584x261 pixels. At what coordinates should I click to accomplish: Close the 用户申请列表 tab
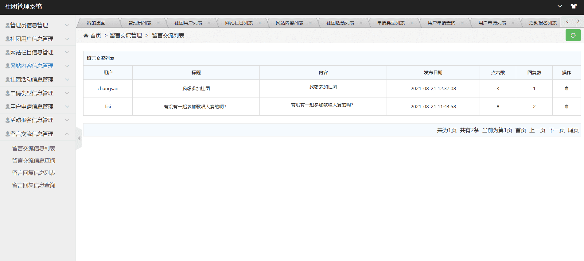pyautogui.click(x=513, y=23)
